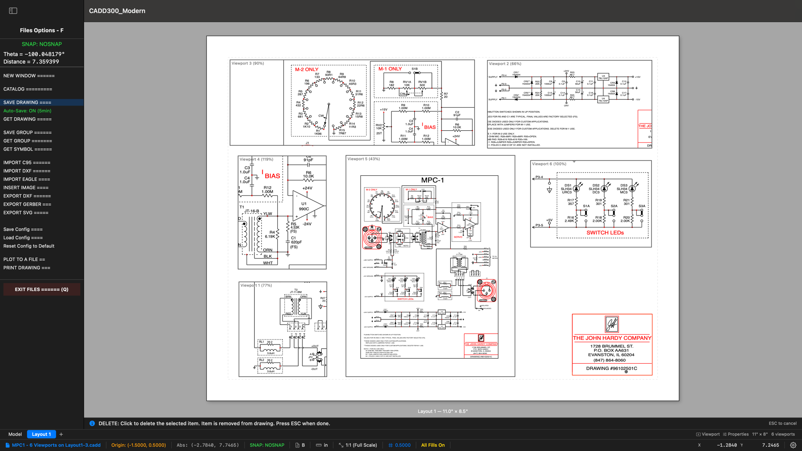Image resolution: width=802 pixels, height=451 pixels.
Task: Click the Y coordinate field 7.2465
Action: coord(770,445)
